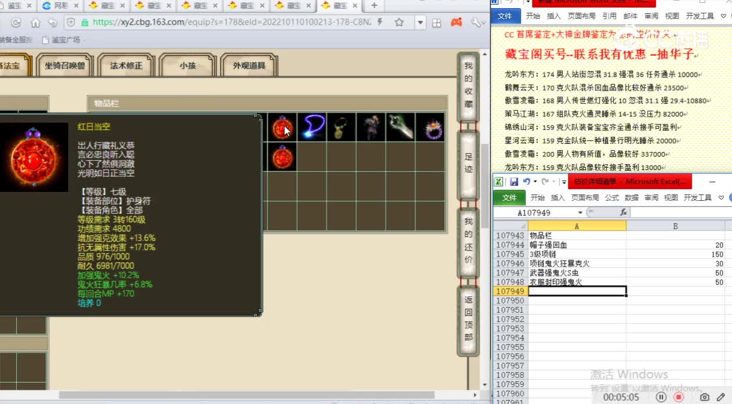Open Word 文件 menu
The width and height of the screenshot is (732, 404).
coord(505,16)
